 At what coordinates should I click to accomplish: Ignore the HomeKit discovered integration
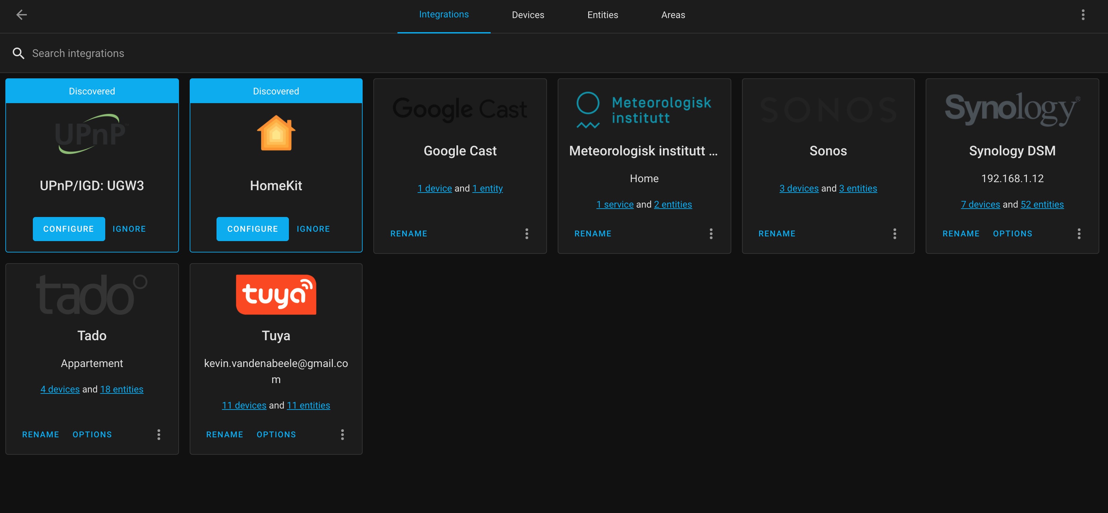(x=313, y=229)
